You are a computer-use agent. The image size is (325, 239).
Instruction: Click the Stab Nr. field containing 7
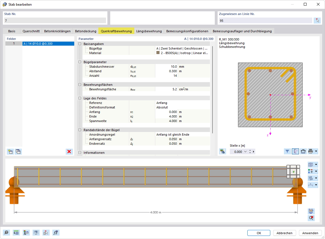click(55, 20)
